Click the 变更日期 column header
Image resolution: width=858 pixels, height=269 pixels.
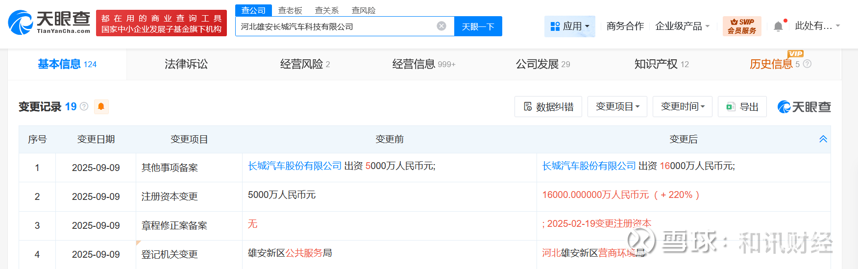[x=96, y=139]
